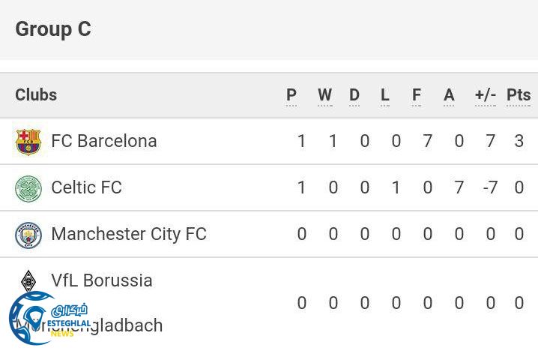This screenshot has width=538, height=360.
Task: Click the F (goals for) column header
Action: (417, 95)
